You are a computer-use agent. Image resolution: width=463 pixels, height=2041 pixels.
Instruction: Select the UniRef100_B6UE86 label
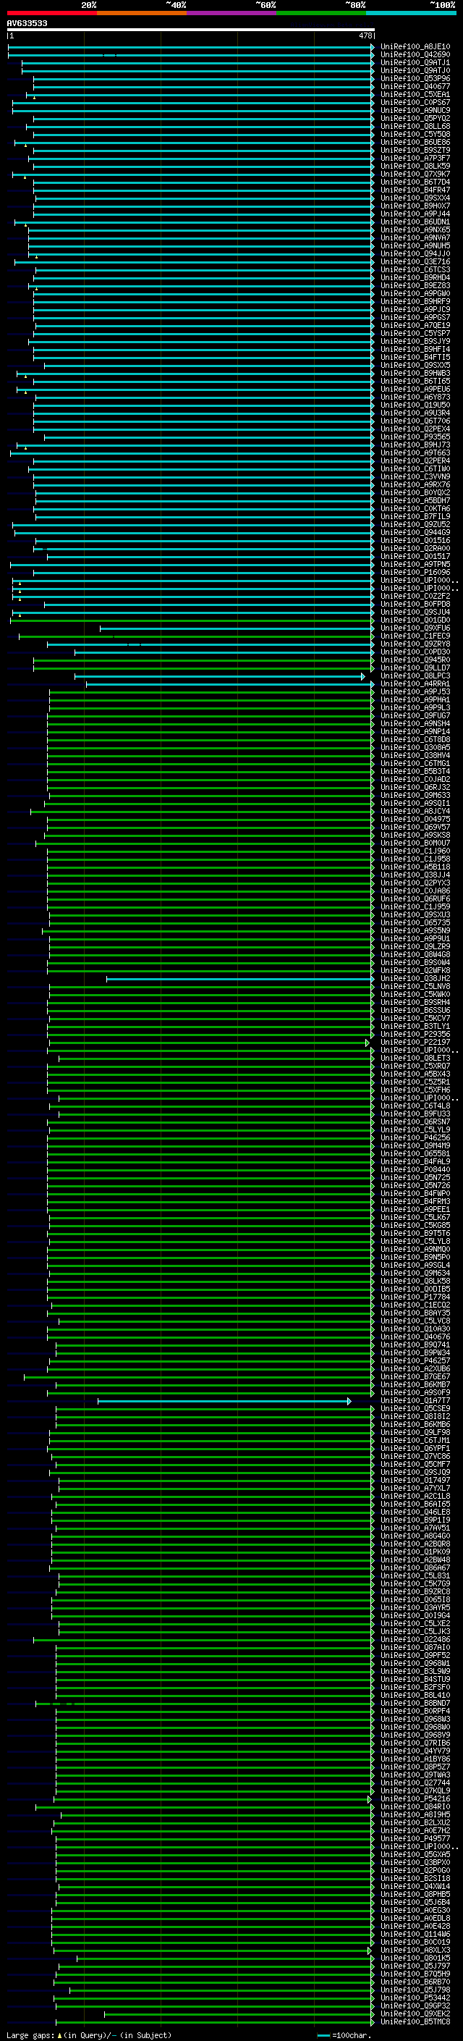[x=415, y=143]
